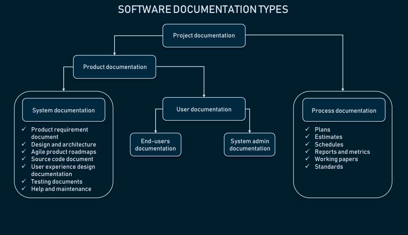Click the Help and maintenance item

coord(61,189)
